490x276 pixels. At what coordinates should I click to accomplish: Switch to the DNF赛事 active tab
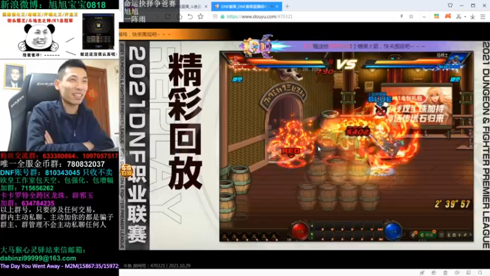coord(247,6)
